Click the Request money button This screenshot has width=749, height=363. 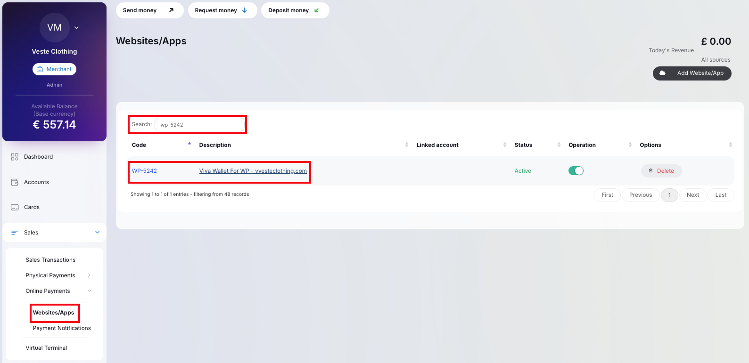(x=222, y=10)
